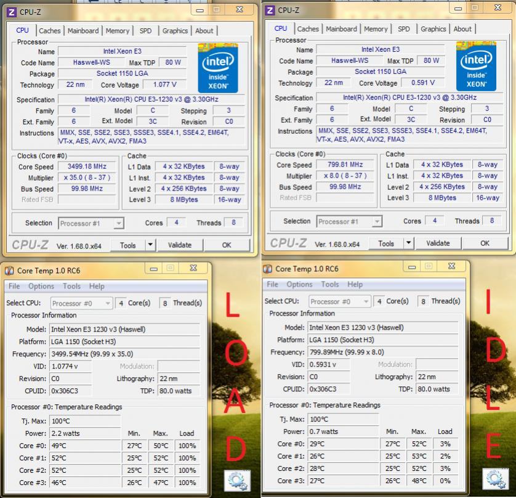Click Validate button in right CPU-Z window

438,243
